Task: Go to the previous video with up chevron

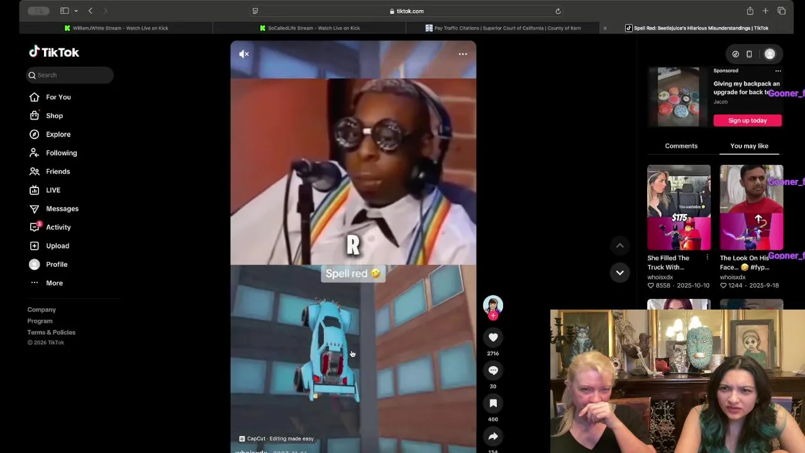Action: 619,245
